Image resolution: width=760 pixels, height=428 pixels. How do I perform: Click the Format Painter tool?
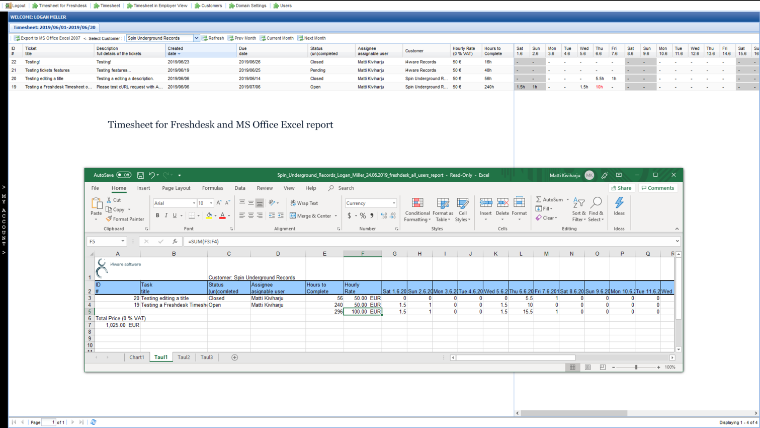pyautogui.click(x=125, y=219)
